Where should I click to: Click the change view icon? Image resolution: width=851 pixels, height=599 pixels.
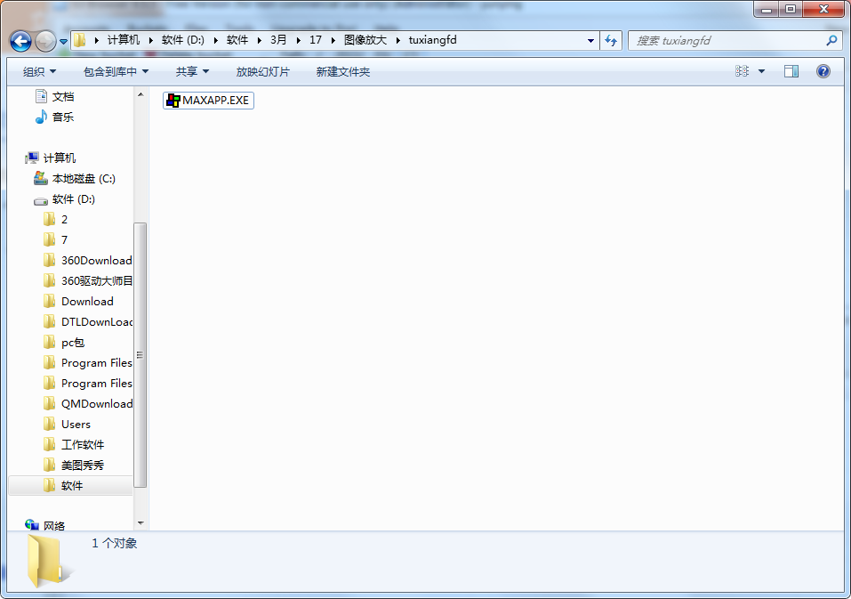click(x=742, y=71)
